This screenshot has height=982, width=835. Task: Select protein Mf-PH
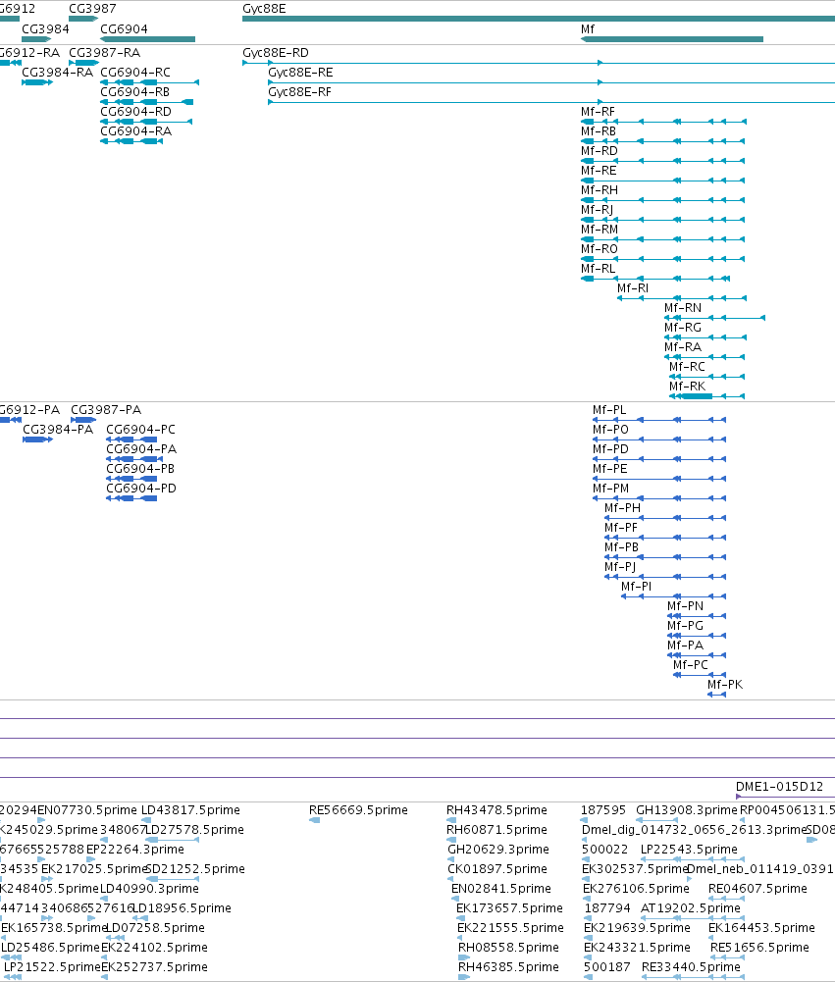pos(665,518)
